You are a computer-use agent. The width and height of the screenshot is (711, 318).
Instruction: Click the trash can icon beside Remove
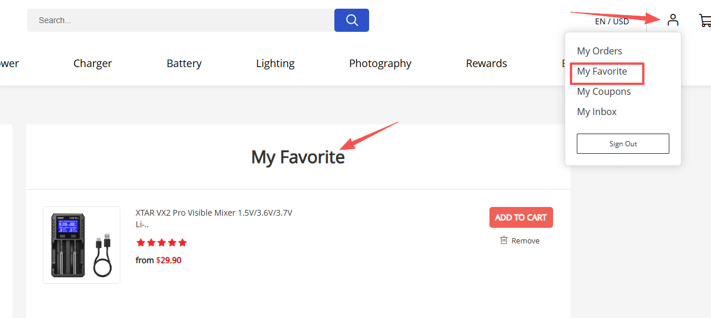(x=504, y=240)
